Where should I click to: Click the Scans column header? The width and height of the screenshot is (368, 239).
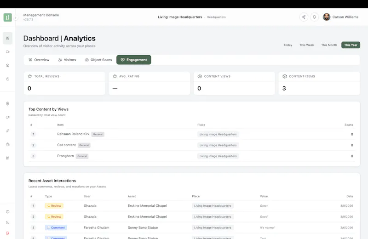tap(349, 125)
